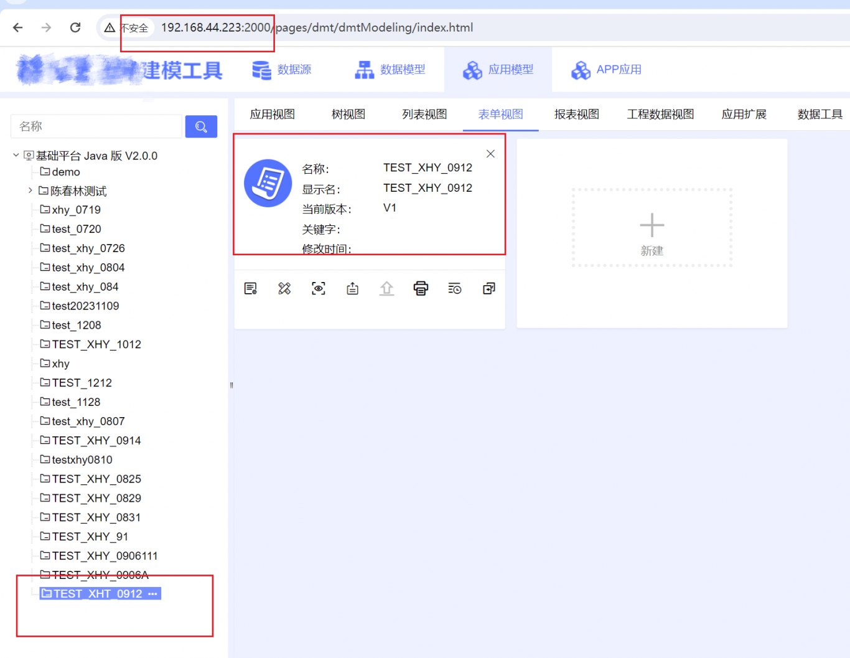The height and width of the screenshot is (658, 850).
Task: Select TEST_XHY_1012 in tree
Action: [91, 344]
